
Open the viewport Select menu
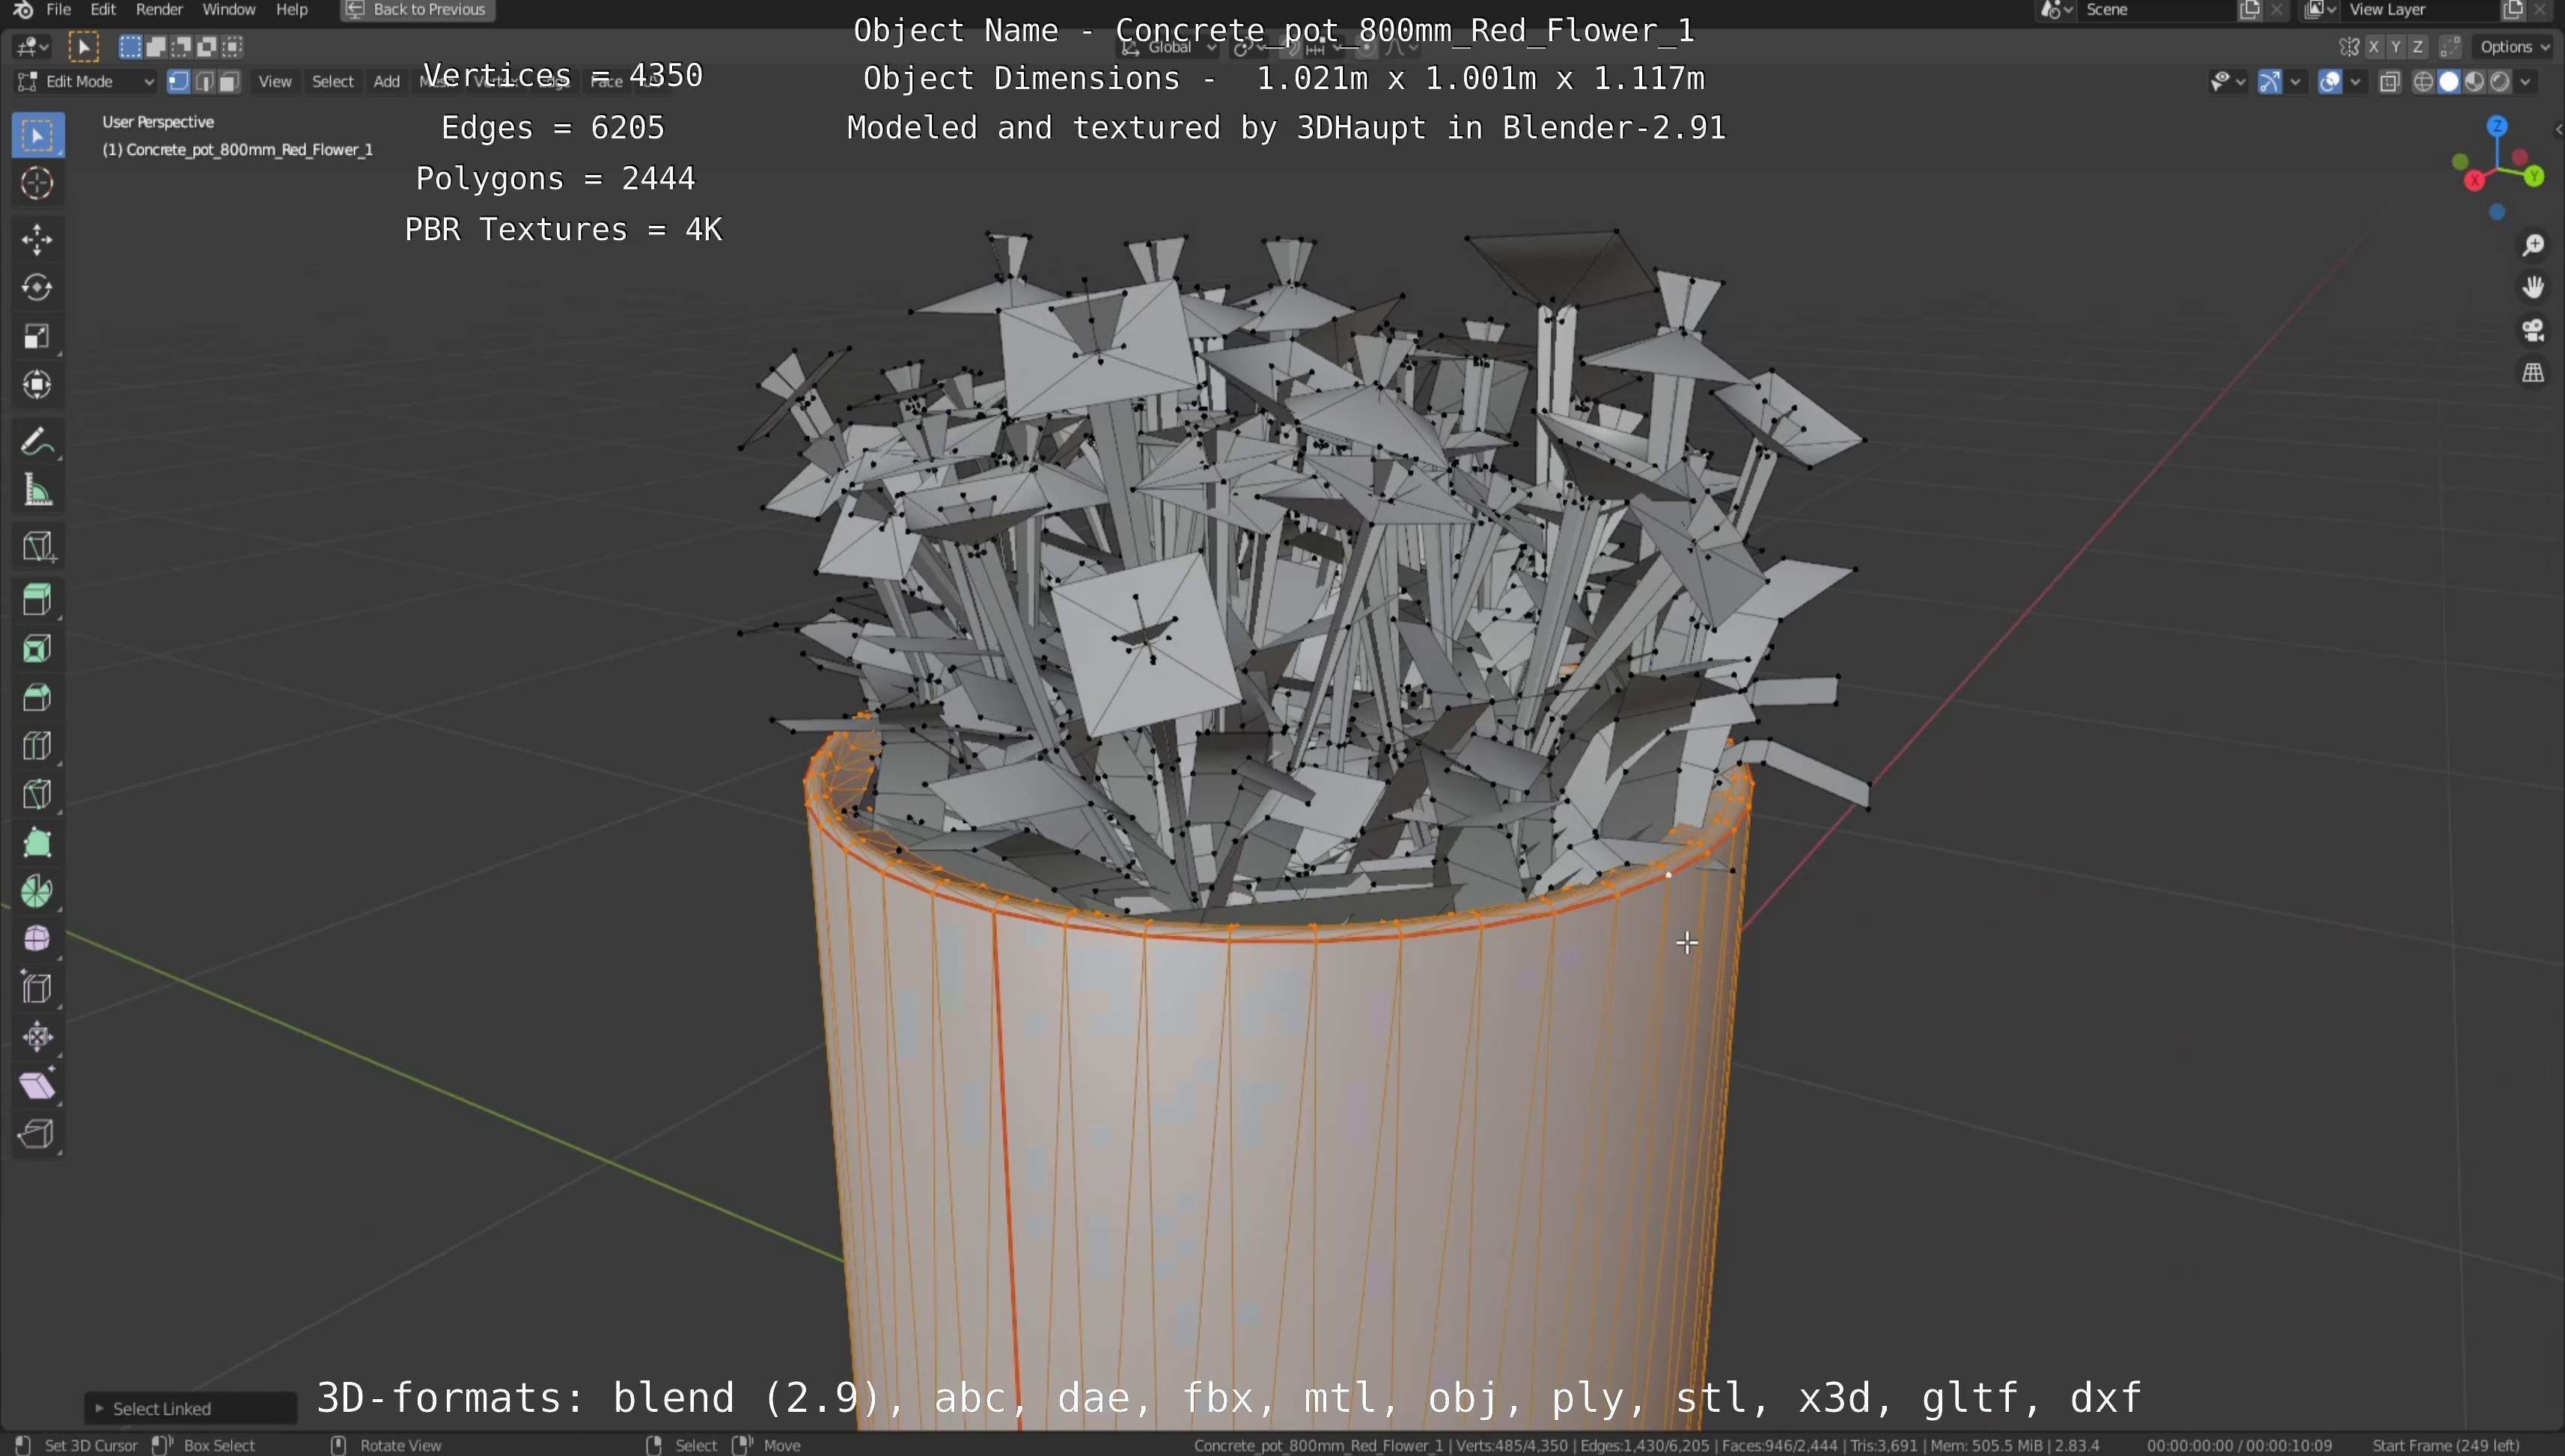tap(332, 82)
